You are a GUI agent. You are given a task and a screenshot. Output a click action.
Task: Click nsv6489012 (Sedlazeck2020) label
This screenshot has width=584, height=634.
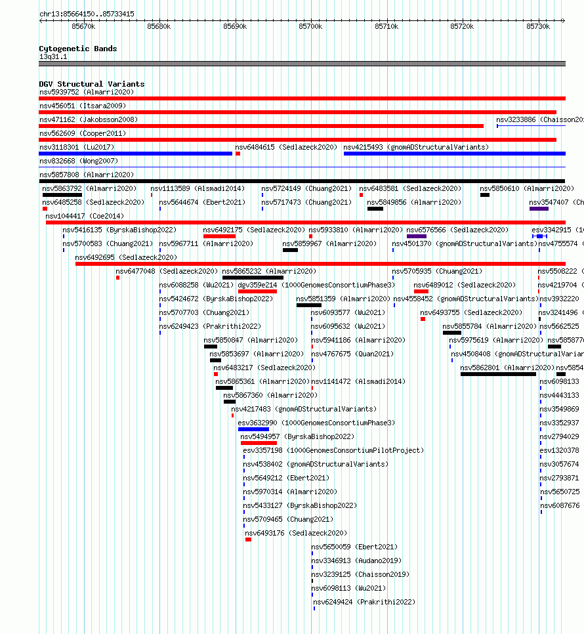465,285
